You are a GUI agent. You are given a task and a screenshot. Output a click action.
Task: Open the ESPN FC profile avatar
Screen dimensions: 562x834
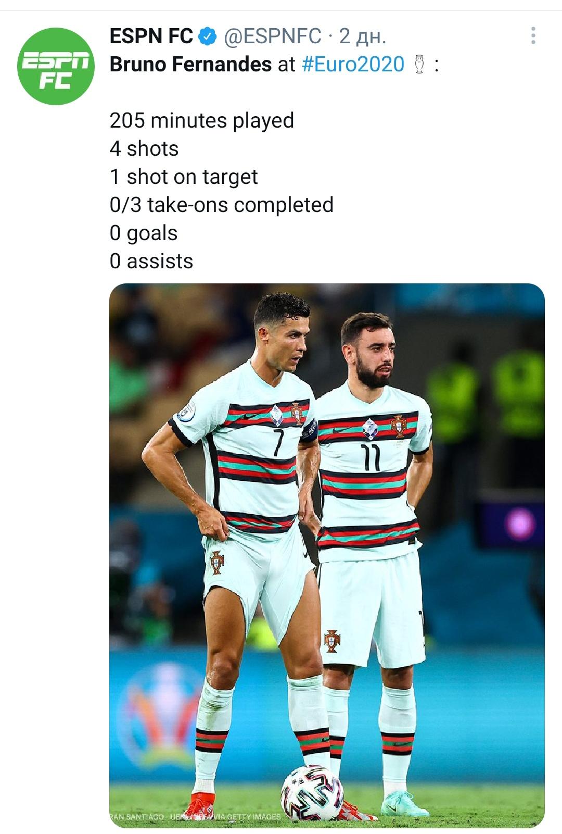coord(56,66)
